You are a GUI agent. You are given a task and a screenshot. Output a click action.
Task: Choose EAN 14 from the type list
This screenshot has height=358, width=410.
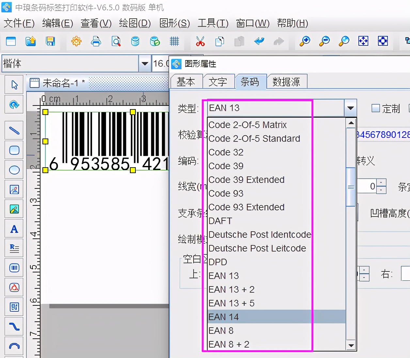[x=224, y=317]
